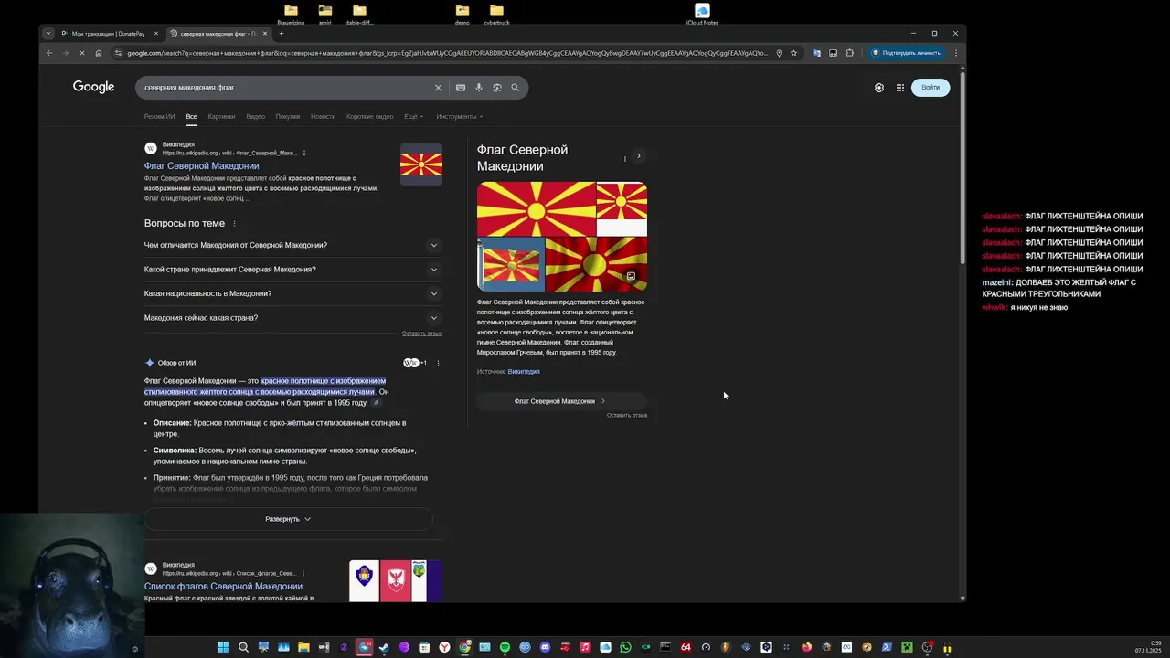Open Chrome tab search dropdown arrow

coord(48,34)
